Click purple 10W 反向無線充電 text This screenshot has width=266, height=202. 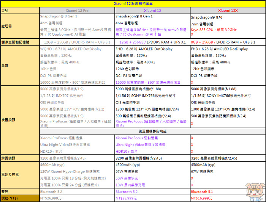click(130, 185)
